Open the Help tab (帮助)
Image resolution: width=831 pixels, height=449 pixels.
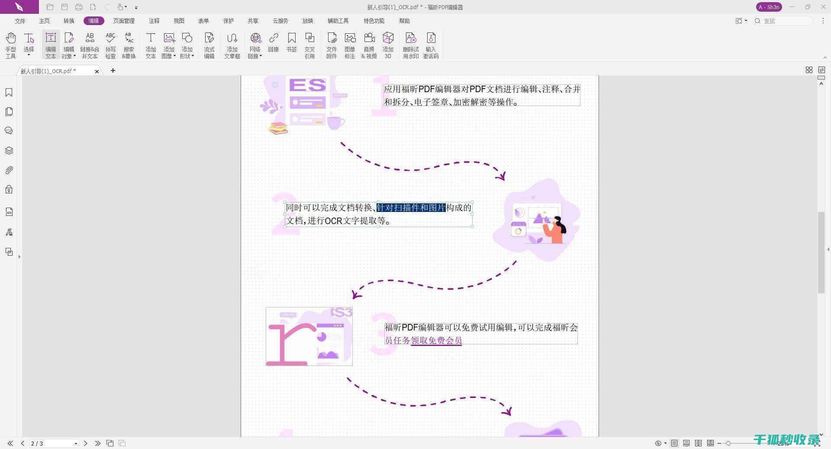coord(404,21)
